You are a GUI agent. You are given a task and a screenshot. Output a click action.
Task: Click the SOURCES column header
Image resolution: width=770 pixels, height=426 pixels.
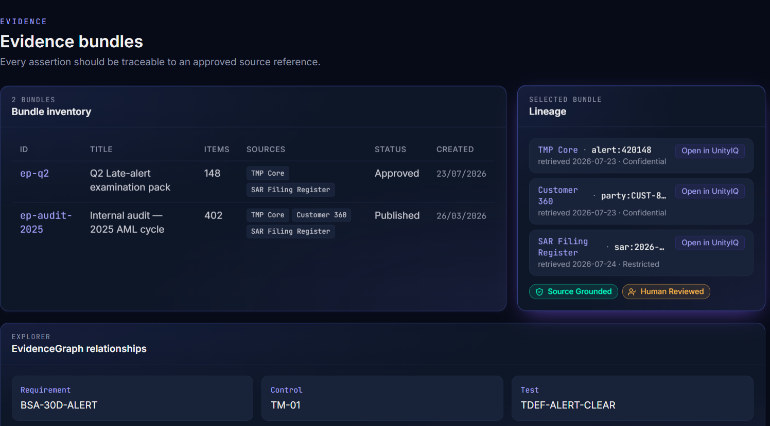pos(266,150)
